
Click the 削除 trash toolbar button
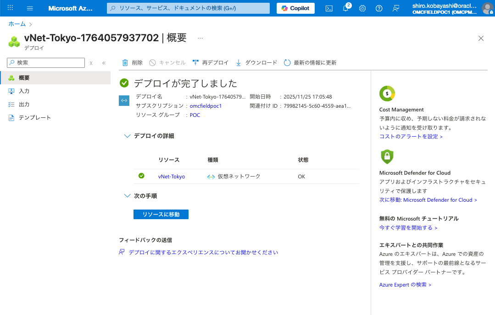[133, 62]
